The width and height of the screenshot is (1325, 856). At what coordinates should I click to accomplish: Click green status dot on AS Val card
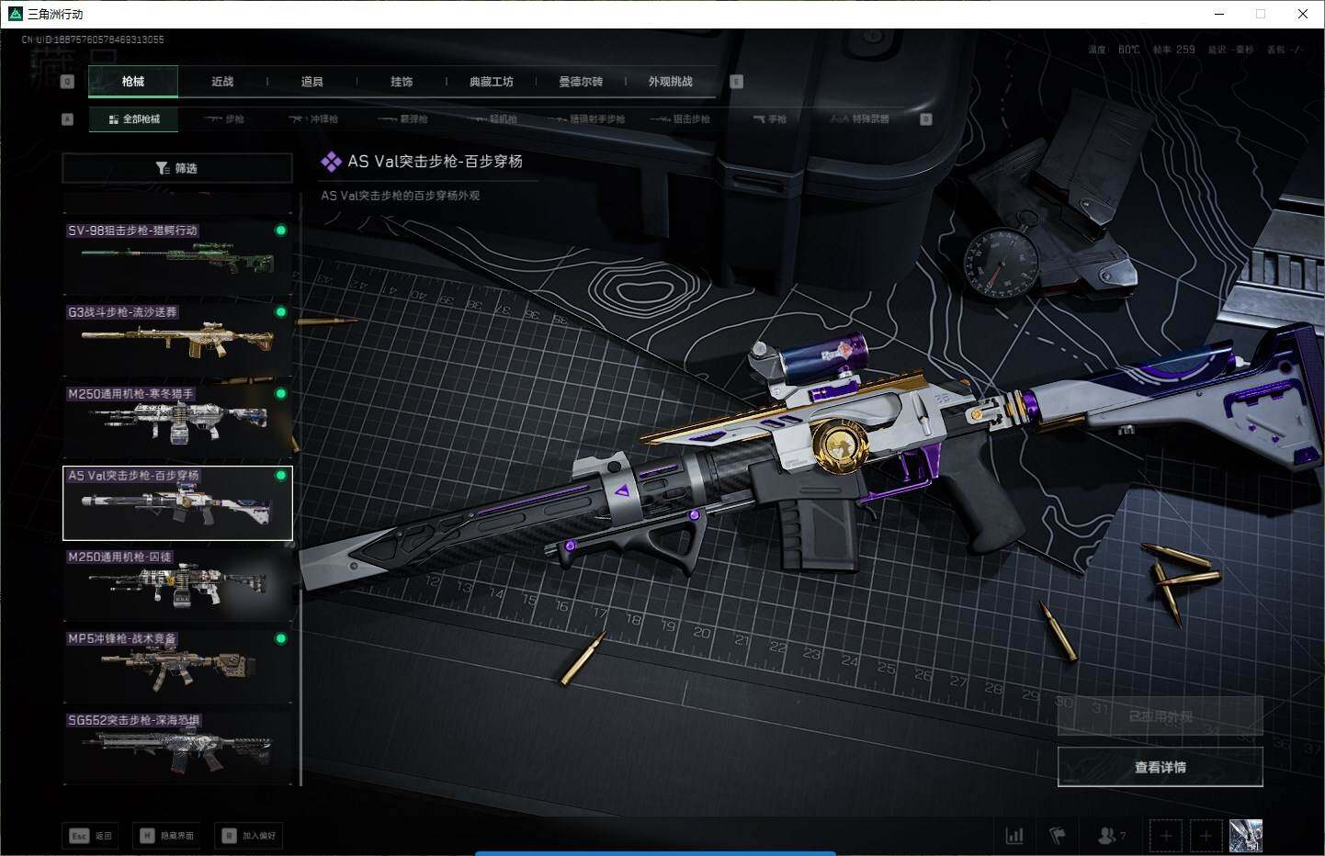tap(281, 476)
